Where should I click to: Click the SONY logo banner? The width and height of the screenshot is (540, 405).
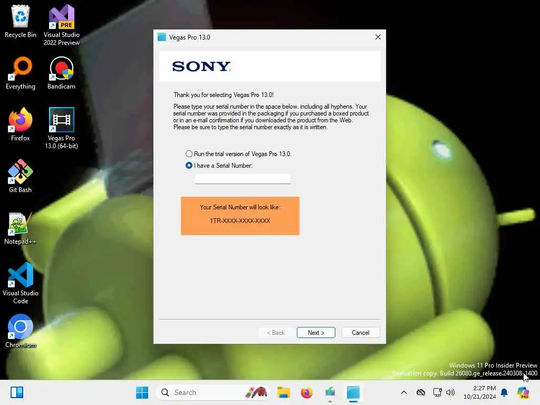click(x=269, y=66)
